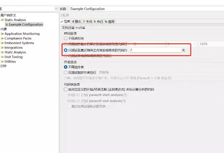Screen dimensions: 224x153
Task: Select Embedded Systems in the tree
Action: tap(19, 43)
